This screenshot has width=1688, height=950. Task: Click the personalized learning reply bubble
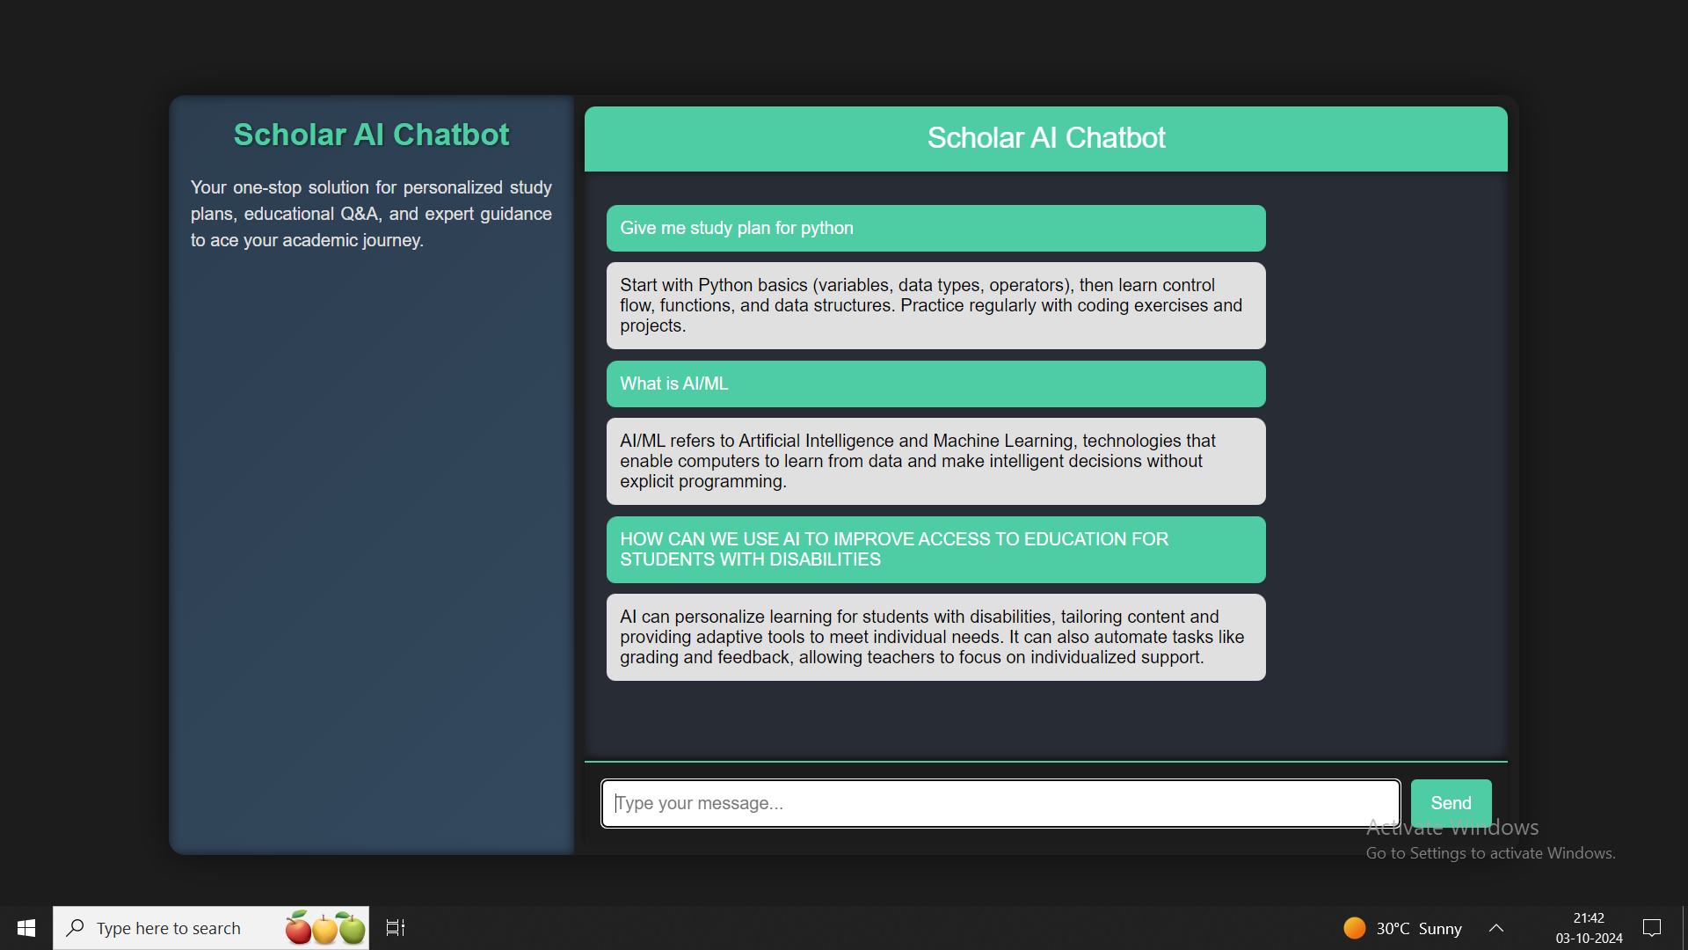tap(935, 637)
